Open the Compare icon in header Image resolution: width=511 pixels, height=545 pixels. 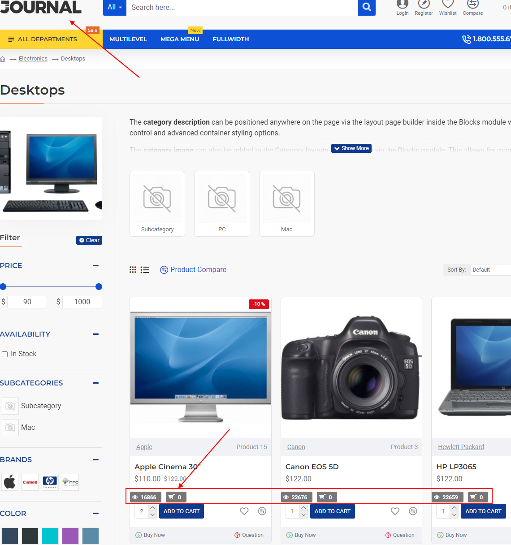473,8
